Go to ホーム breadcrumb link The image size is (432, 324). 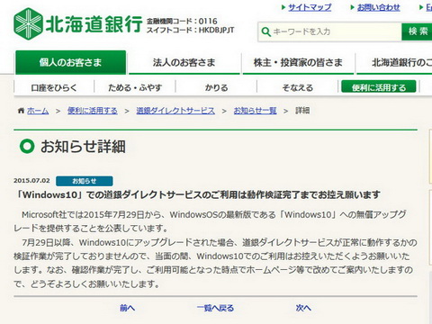point(38,111)
